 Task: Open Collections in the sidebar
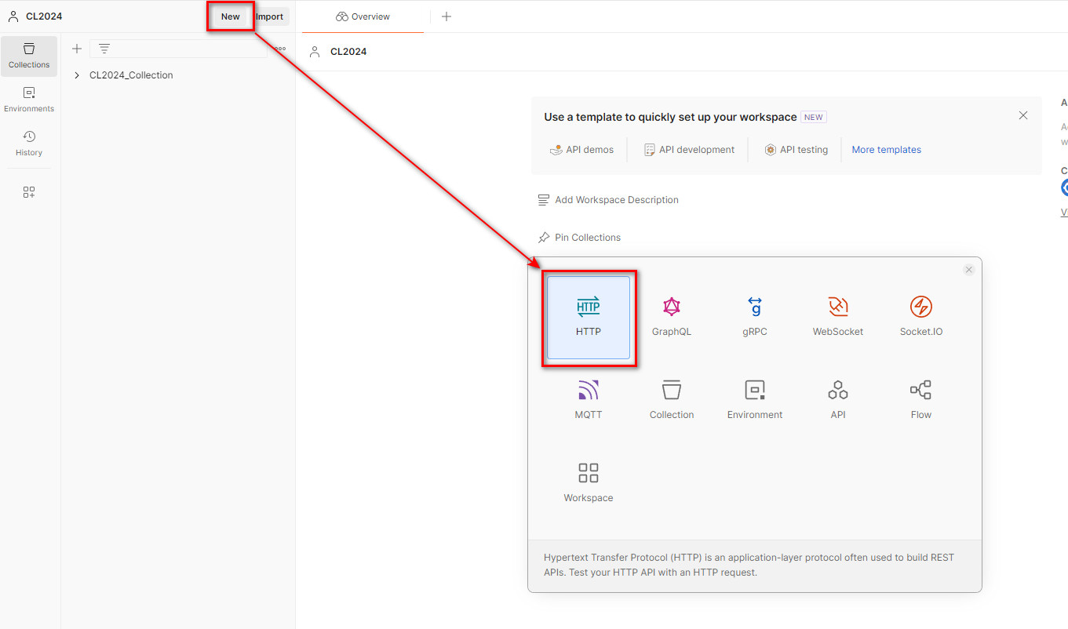click(29, 56)
